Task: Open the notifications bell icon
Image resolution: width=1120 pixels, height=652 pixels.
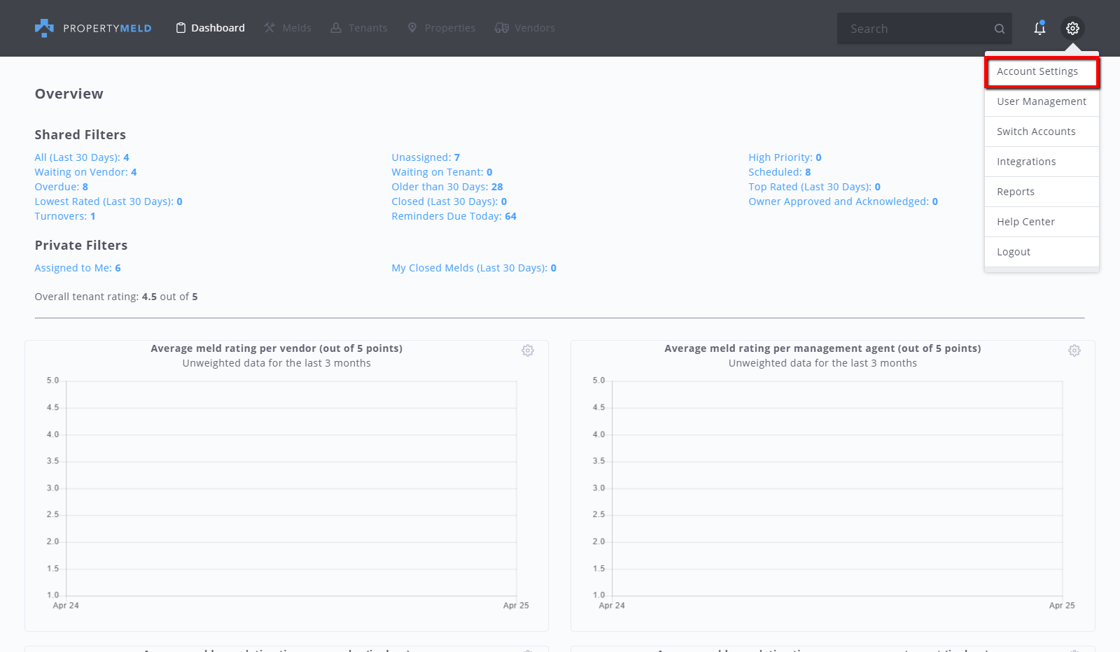Action: [1039, 28]
